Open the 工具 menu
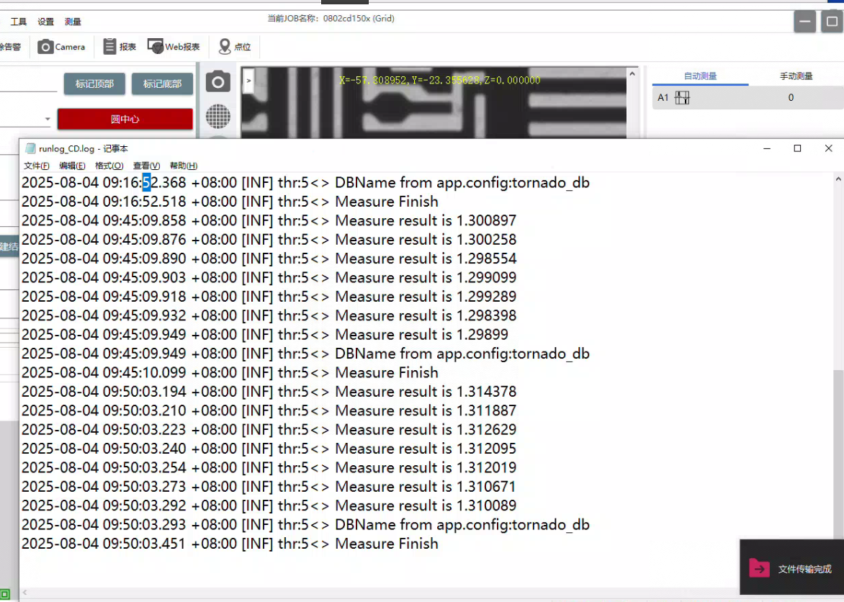The width and height of the screenshot is (844, 602). pos(19,22)
